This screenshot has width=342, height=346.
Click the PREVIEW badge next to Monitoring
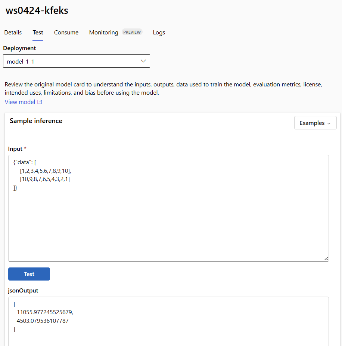point(132,32)
